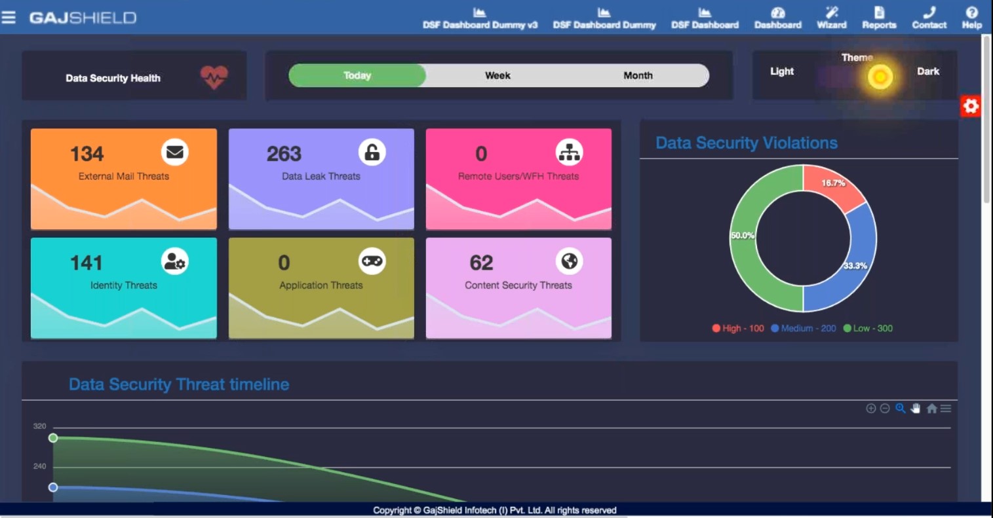Click the Content Security Threats count 62
The height and width of the screenshot is (518, 993).
coord(481,263)
